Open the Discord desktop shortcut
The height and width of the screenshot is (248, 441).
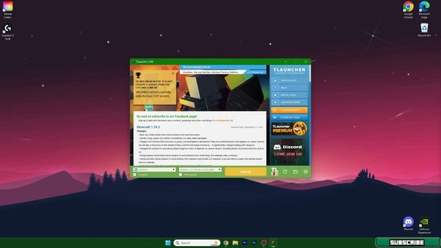(408, 223)
